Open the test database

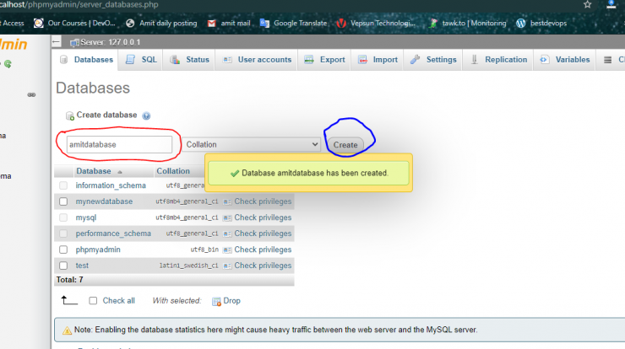(x=82, y=266)
